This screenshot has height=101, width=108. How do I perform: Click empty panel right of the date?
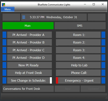[97, 17]
